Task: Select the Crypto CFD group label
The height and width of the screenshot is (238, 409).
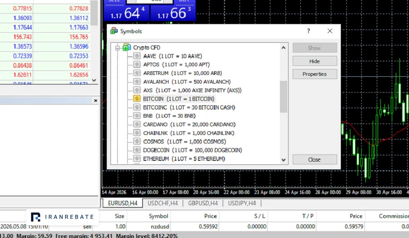Action: [147, 47]
